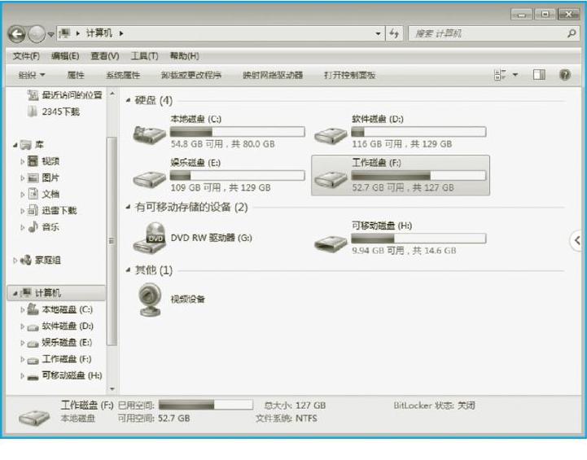The height and width of the screenshot is (460, 587).
Task: Collapse the 其他 (1) group
Action: 128,269
